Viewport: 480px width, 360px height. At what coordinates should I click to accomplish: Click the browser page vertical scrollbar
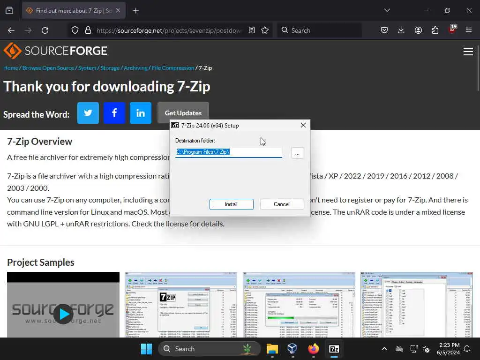click(x=478, y=67)
